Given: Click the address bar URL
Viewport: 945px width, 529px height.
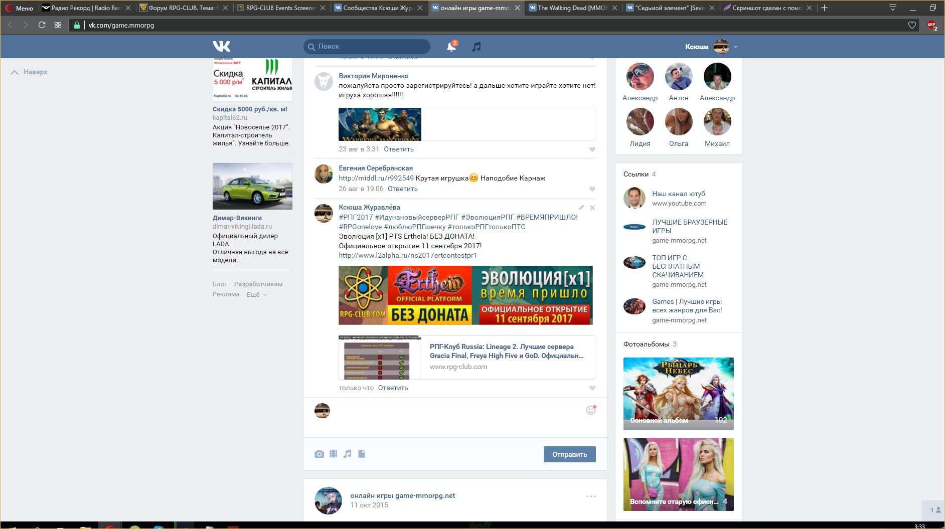Looking at the screenshot, I should coord(121,25).
